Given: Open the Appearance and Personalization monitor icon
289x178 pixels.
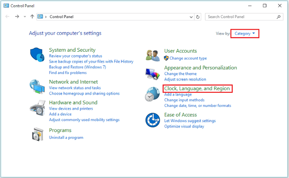Looking at the screenshot, I should pos(152,74).
